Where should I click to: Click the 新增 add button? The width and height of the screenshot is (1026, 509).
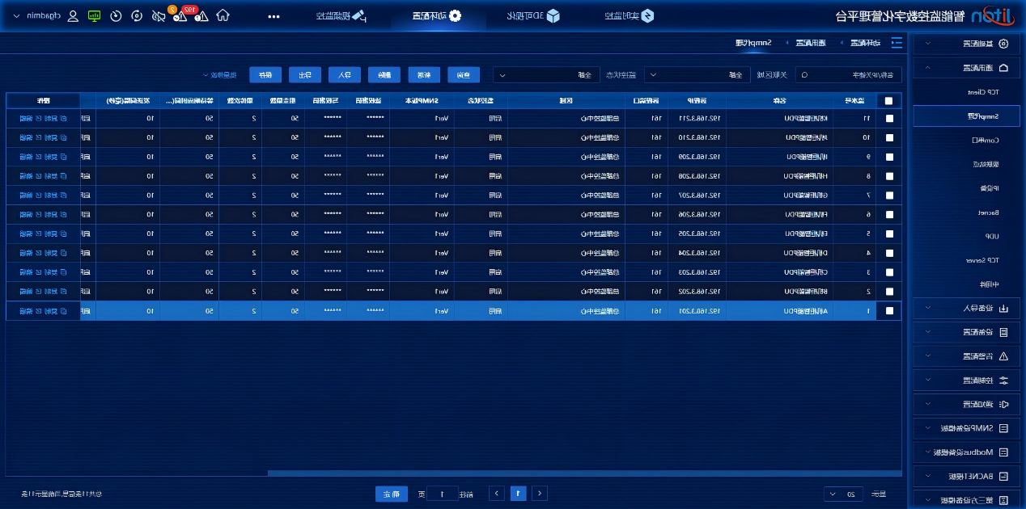tap(424, 74)
